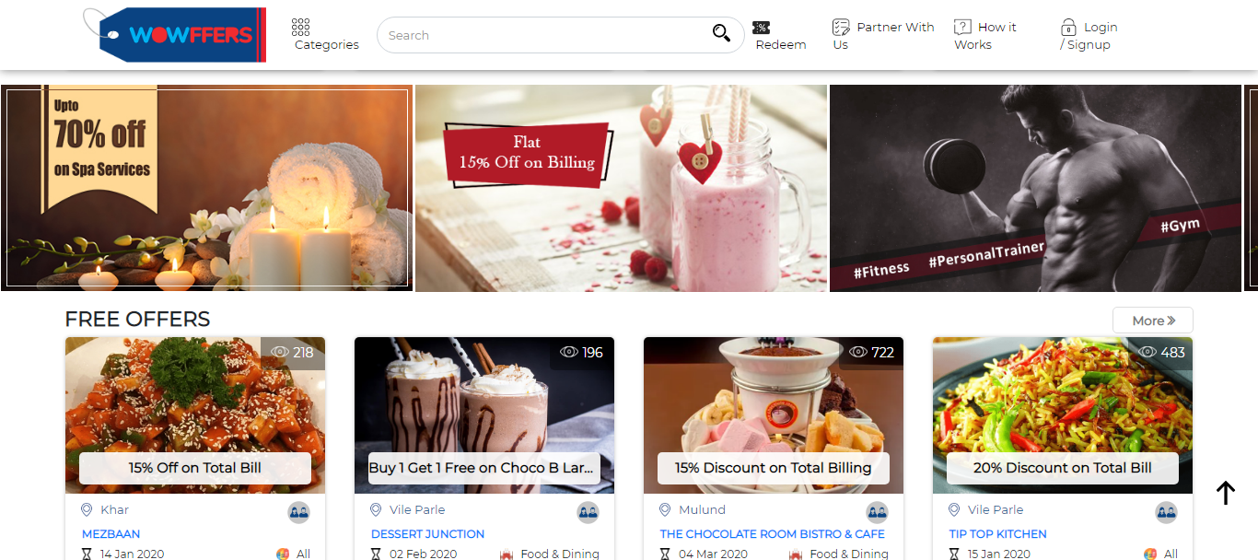Open the Categories grid icon

click(300, 27)
